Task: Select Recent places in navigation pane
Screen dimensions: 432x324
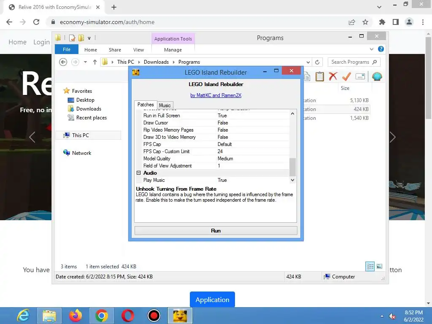Action: (x=91, y=118)
